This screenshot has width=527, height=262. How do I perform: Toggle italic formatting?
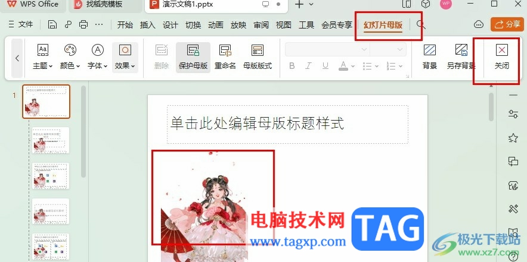coord(309,66)
